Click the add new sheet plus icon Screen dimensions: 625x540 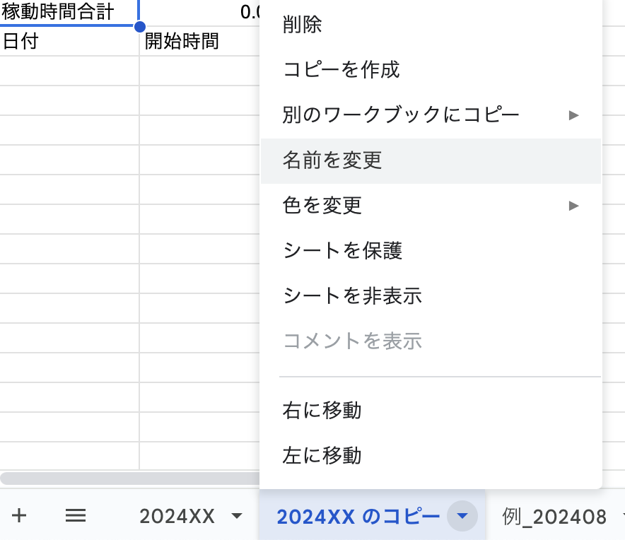pos(19,517)
